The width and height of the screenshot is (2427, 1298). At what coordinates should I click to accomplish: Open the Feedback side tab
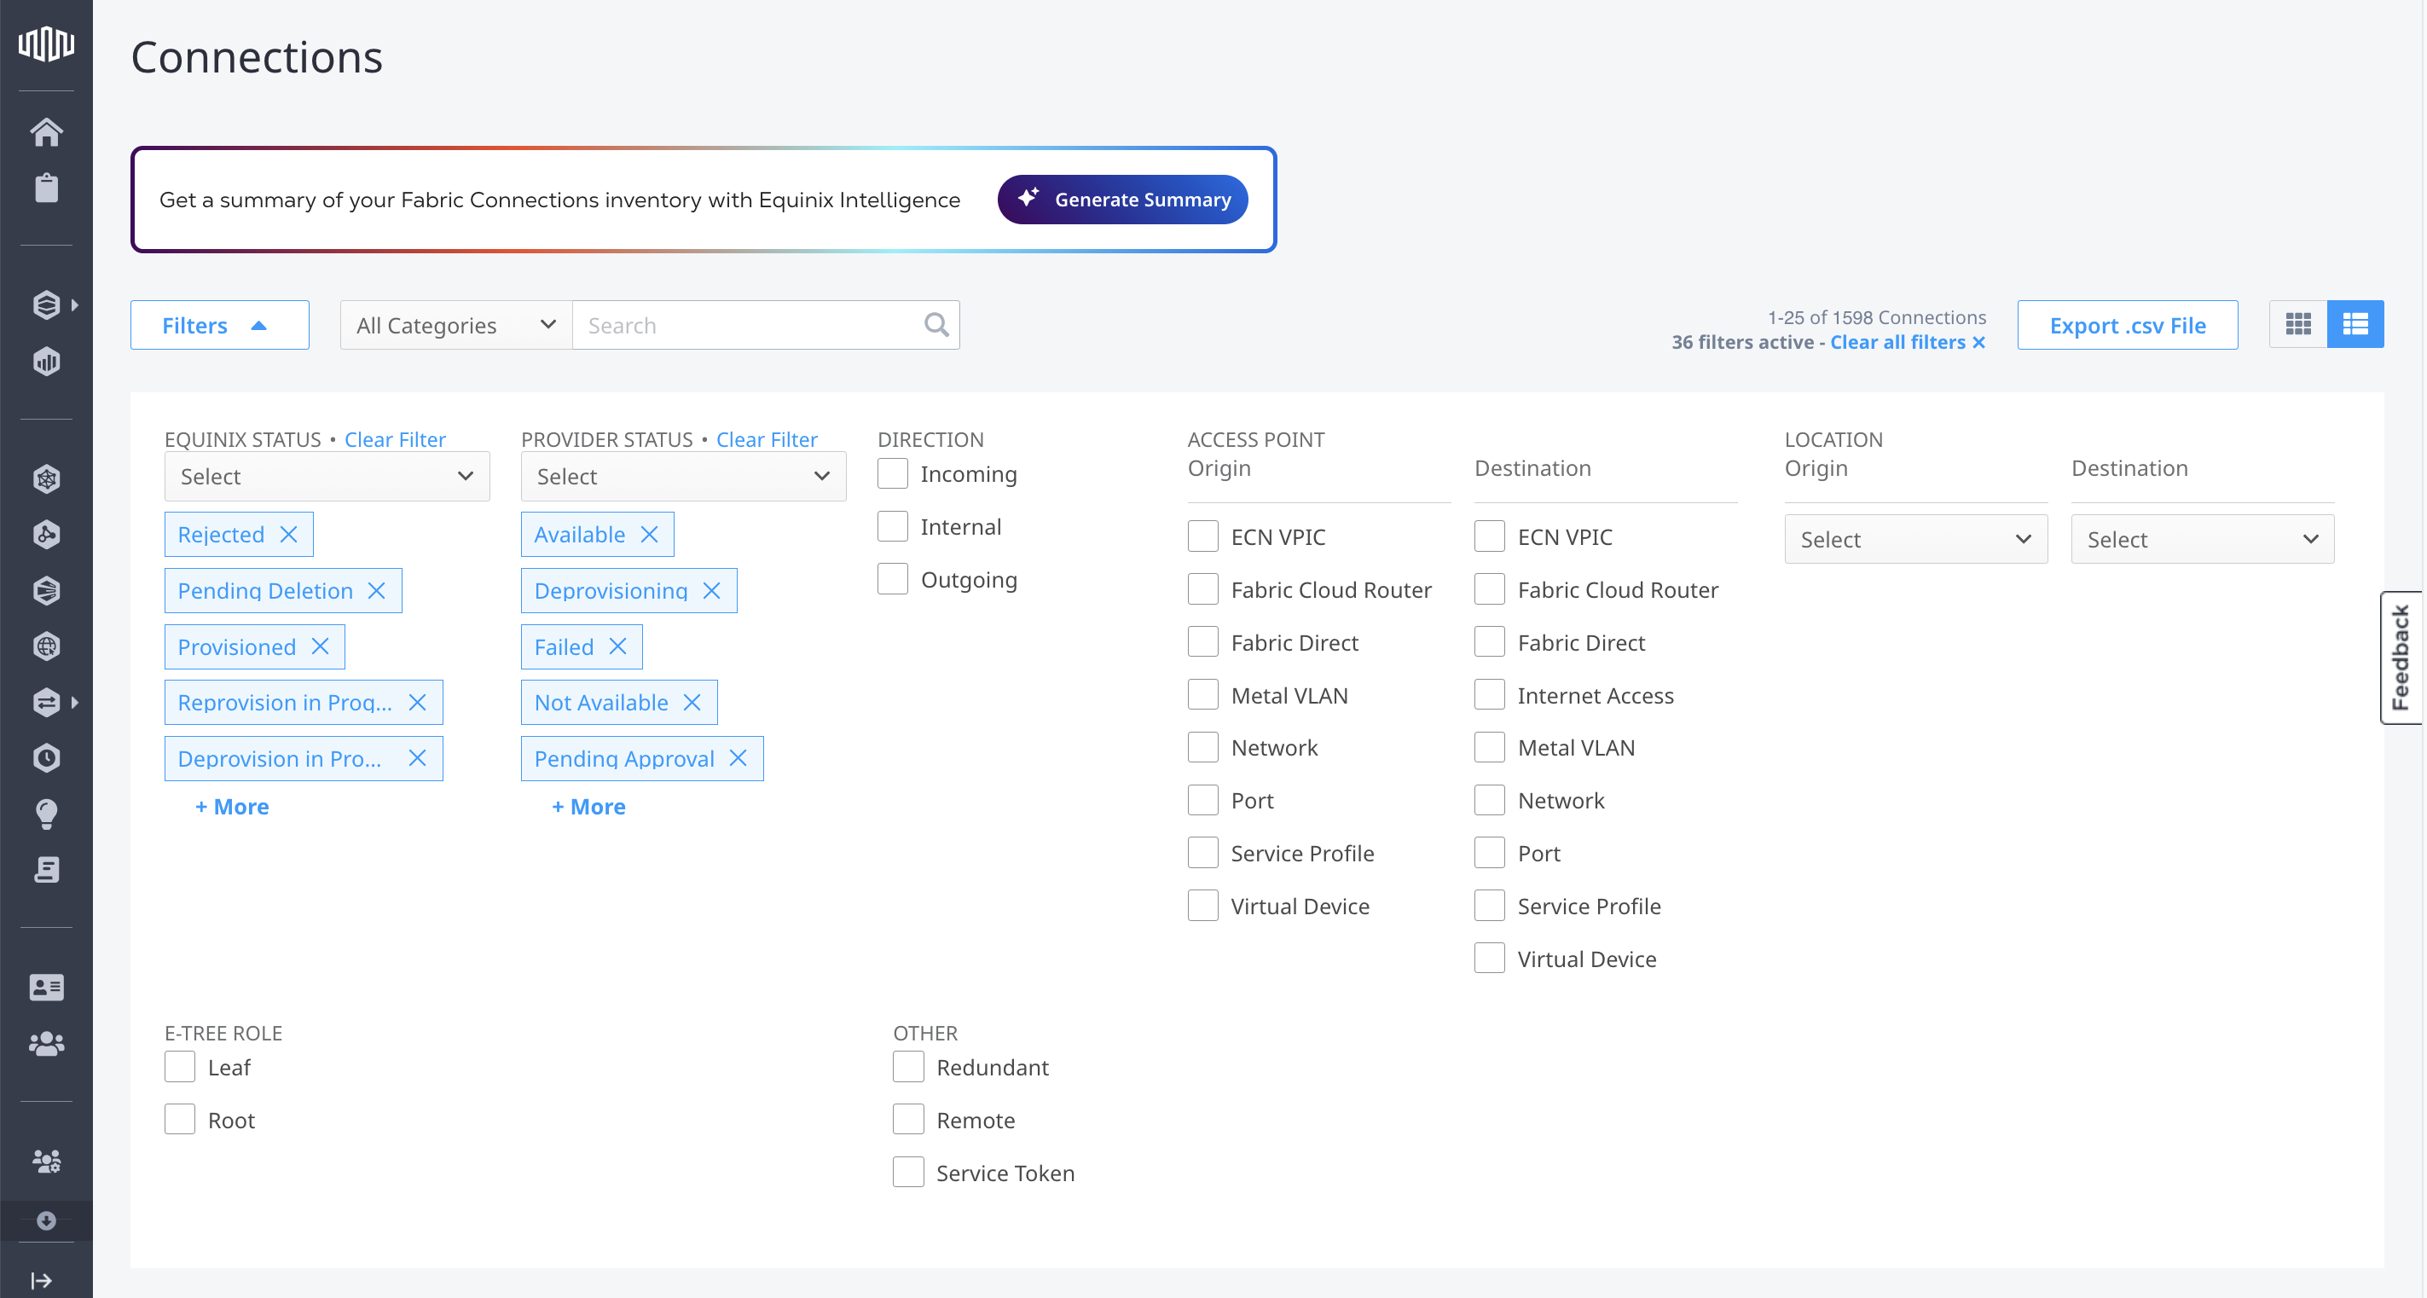2400,658
